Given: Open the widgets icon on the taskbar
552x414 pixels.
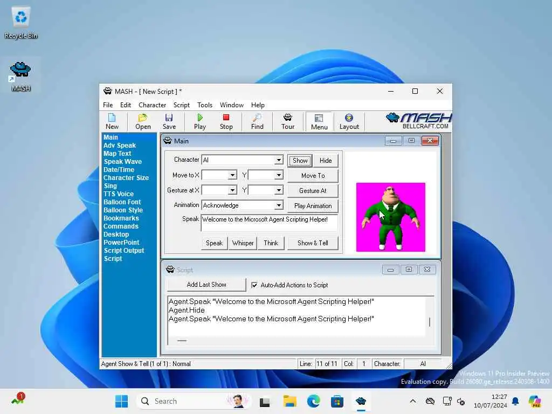Looking at the screenshot, I should [17, 399].
